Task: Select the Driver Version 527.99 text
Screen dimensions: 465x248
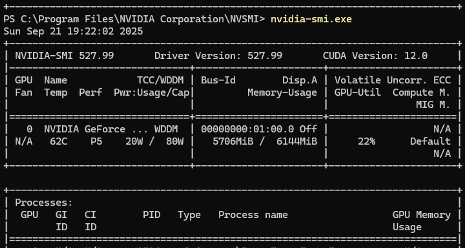Action: coord(218,56)
